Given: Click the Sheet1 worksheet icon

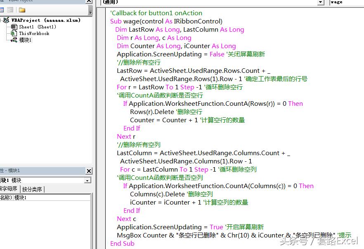Looking at the screenshot, I should click(14, 27).
